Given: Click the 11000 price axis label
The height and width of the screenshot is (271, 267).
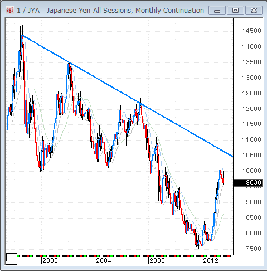Looking at the screenshot, I should pyautogui.click(x=251, y=139).
